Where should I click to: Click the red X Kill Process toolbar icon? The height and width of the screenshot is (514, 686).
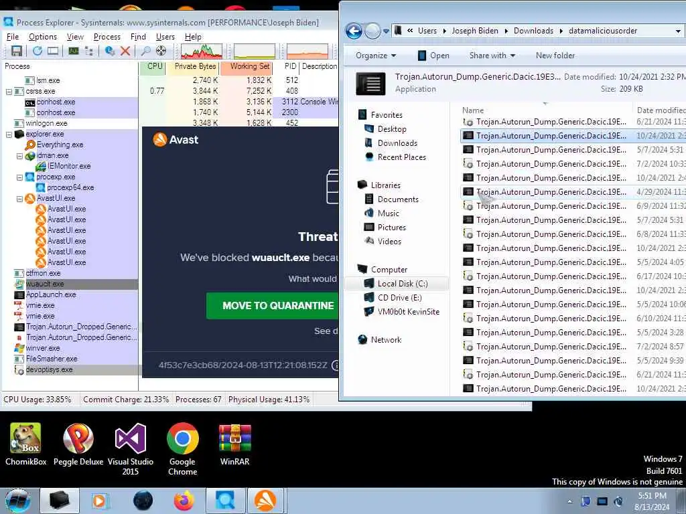click(x=125, y=51)
